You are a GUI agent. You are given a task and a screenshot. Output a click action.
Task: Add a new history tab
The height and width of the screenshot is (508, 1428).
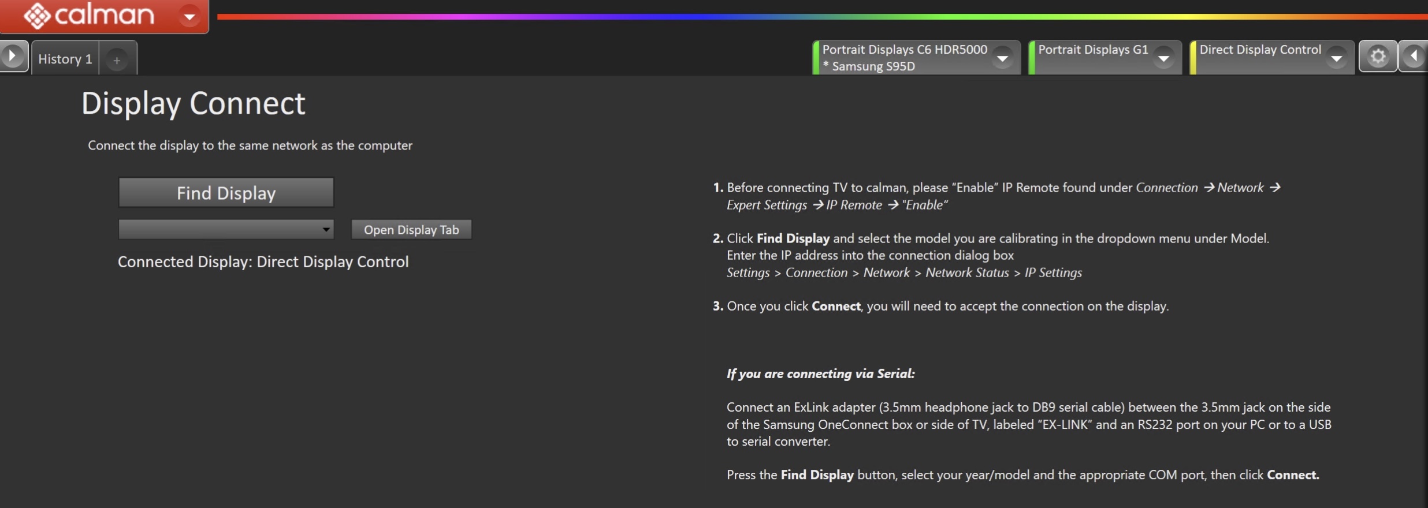(x=117, y=60)
